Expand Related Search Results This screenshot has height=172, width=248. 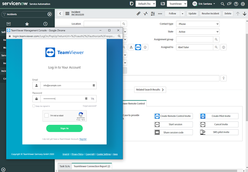click(x=150, y=90)
